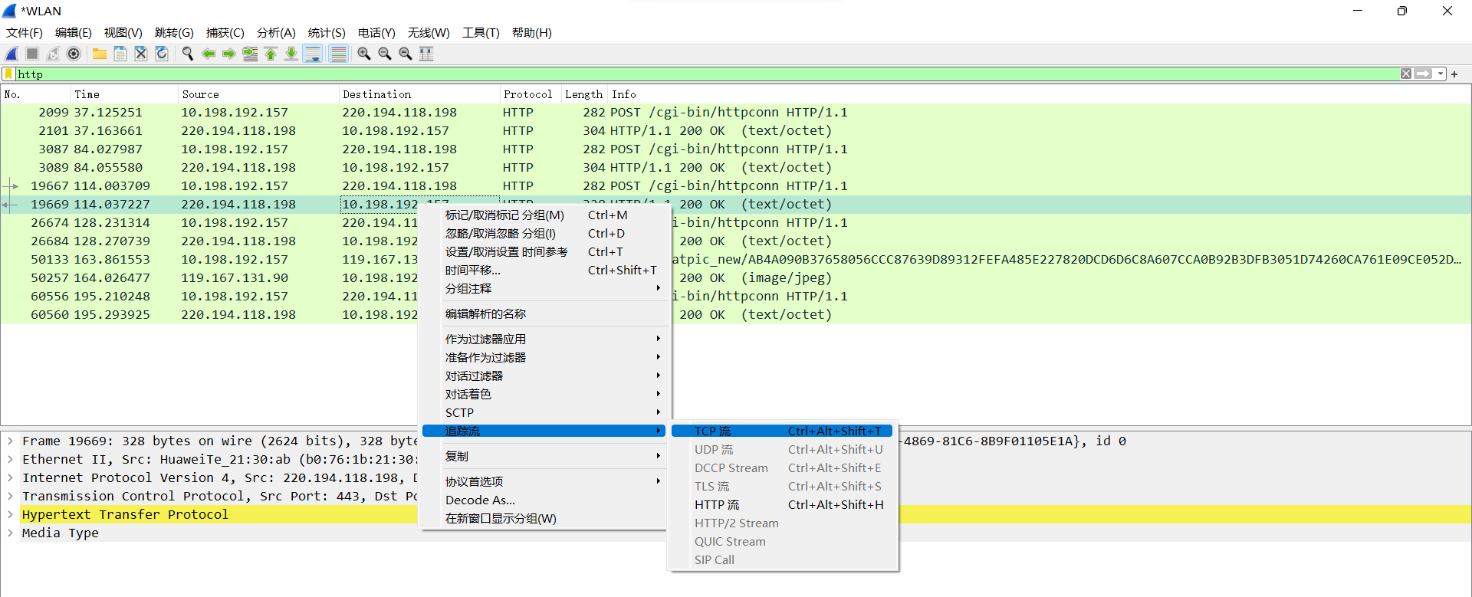Open a capture file with folder icon
Screen dimensions: 1472x597
[x=100, y=54]
